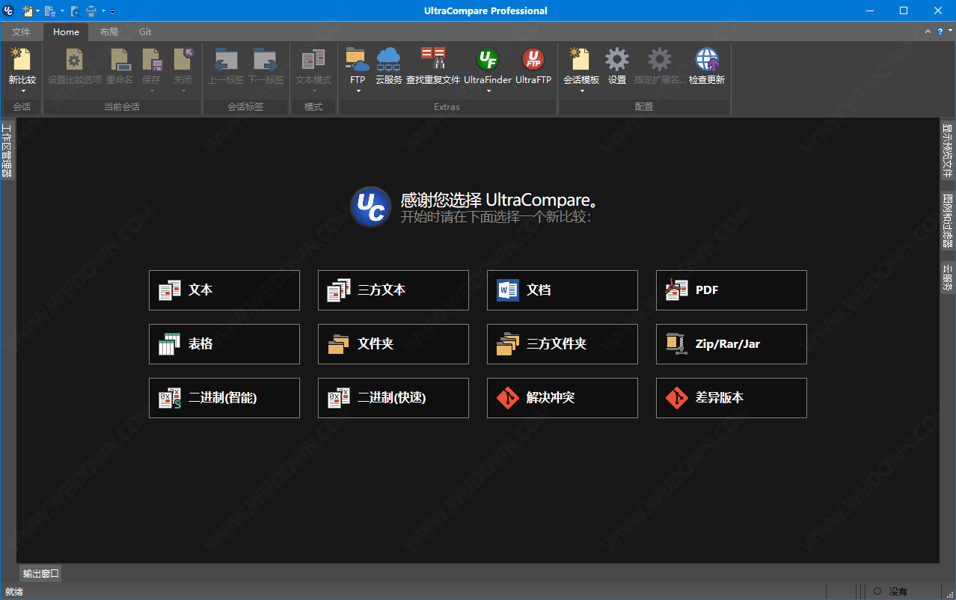Expand dropdown beside quick access printer icon
956x600 pixels.
point(103,11)
